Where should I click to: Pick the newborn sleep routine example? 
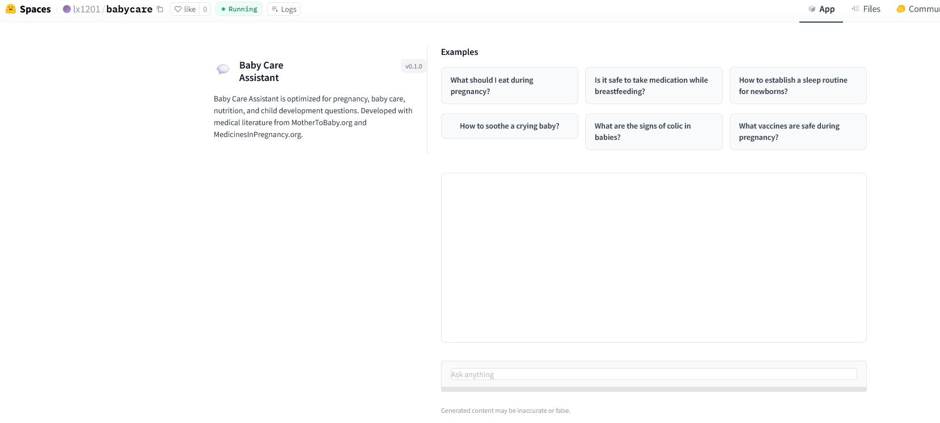coord(798,86)
